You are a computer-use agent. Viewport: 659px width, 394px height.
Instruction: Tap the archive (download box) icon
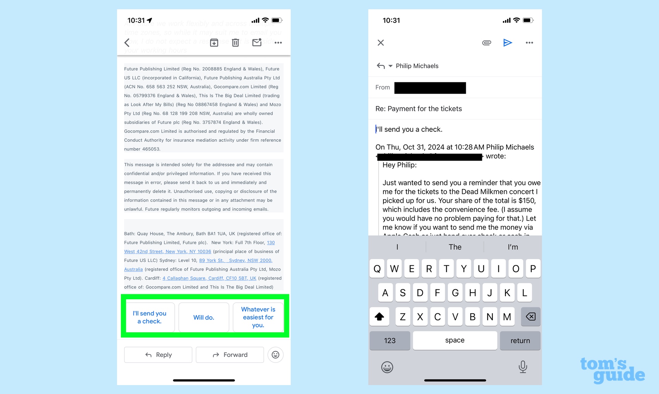pos(215,43)
